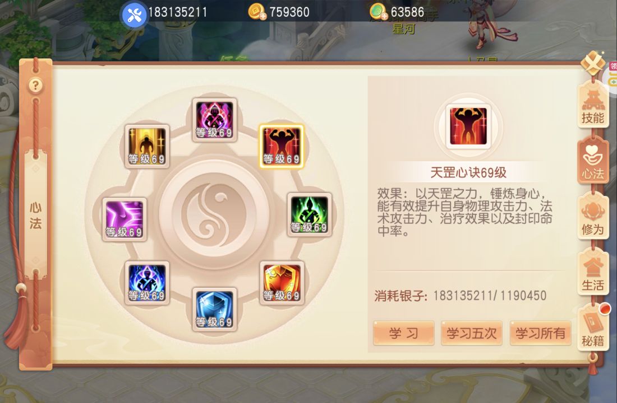Select the golden glowing figure skill icon
The image size is (617, 403).
(147, 146)
